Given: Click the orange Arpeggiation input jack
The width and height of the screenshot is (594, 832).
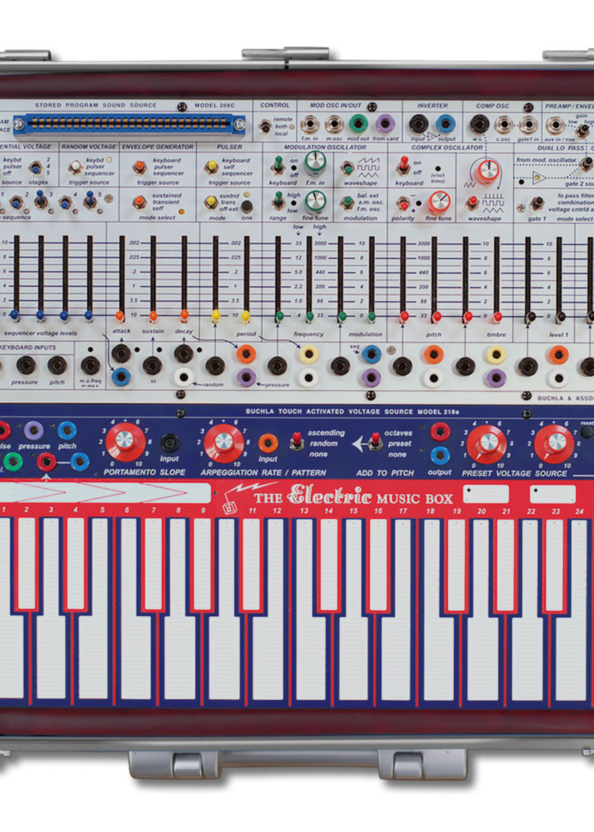Looking at the screenshot, I should (x=268, y=444).
